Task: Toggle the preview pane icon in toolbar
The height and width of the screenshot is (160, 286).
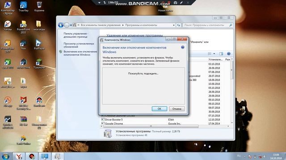Action: pos(221,54)
